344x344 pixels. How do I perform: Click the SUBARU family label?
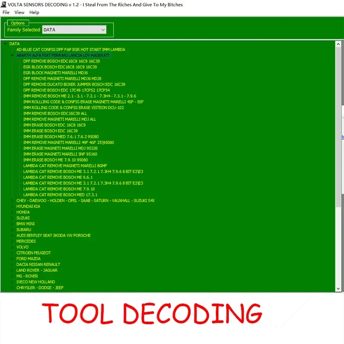[24, 230]
